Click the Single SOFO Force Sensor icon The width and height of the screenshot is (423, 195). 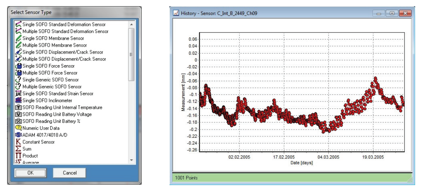point(18,66)
